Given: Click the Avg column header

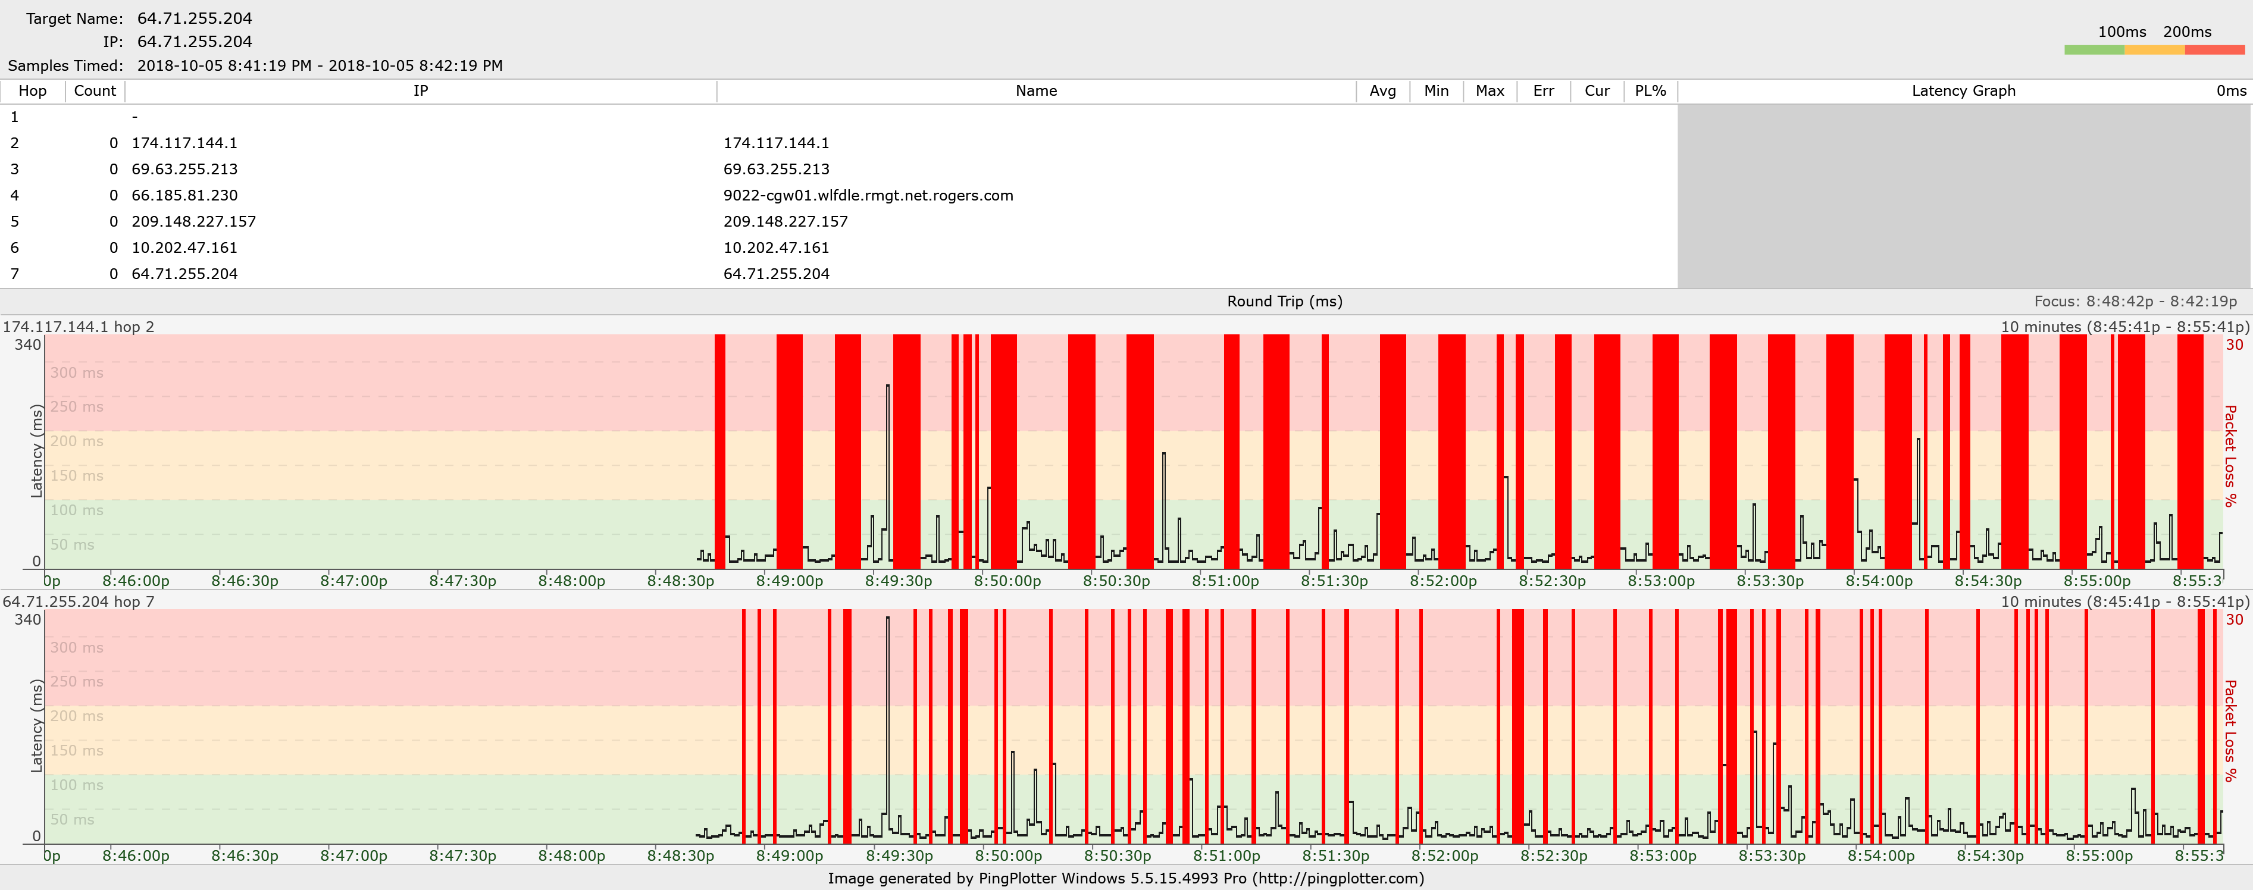Looking at the screenshot, I should pyautogui.click(x=1383, y=91).
